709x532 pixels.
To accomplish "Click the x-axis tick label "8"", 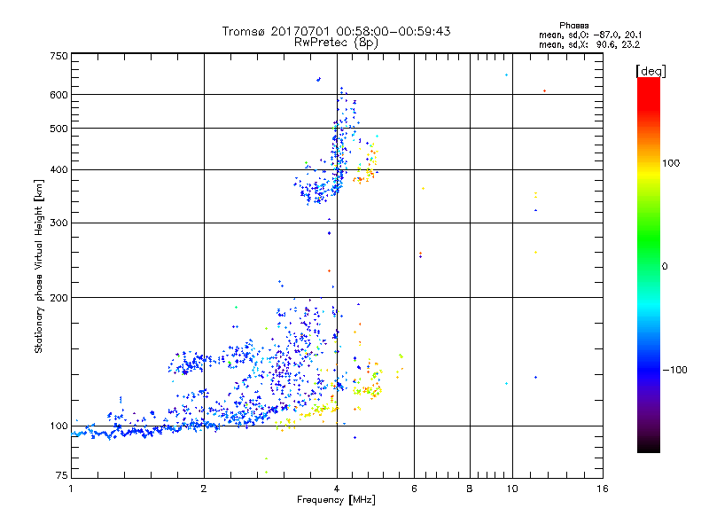I will (x=470, y=489).
